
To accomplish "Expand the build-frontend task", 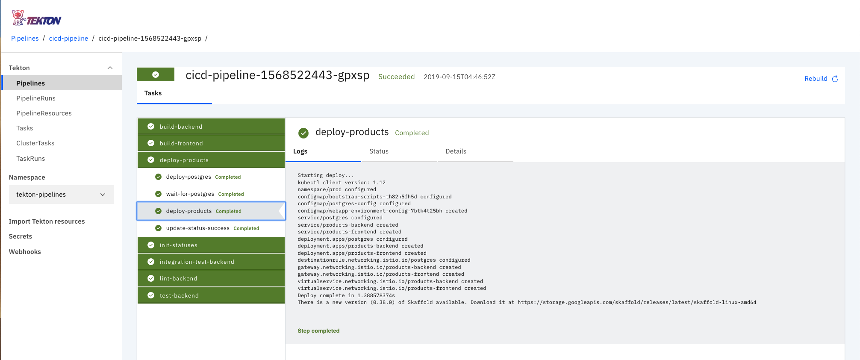I will click(211, 143).
